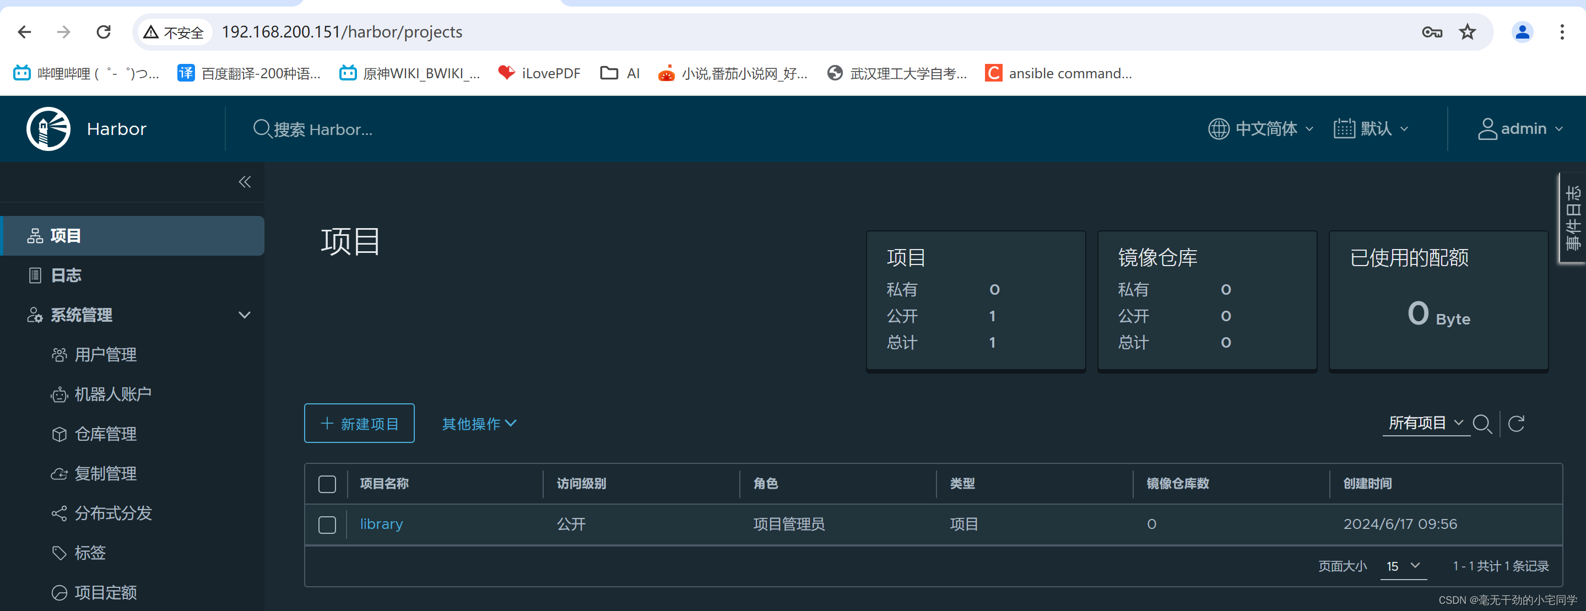Click the 新建项目 new project button
This screenshot has height=611, width=1586.
point(359,423)
